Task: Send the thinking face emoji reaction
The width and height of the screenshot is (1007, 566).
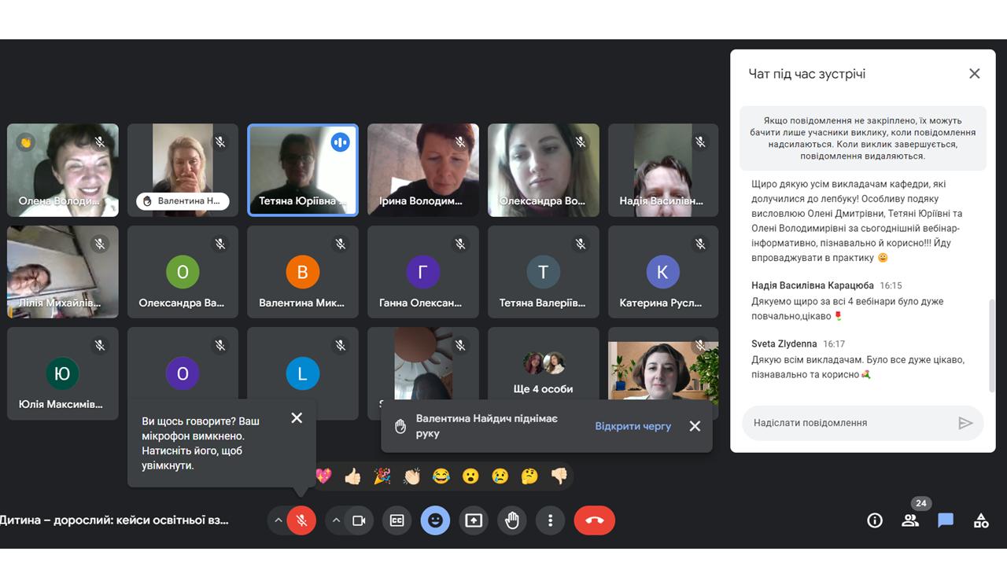Action: [x=529, y=476]
